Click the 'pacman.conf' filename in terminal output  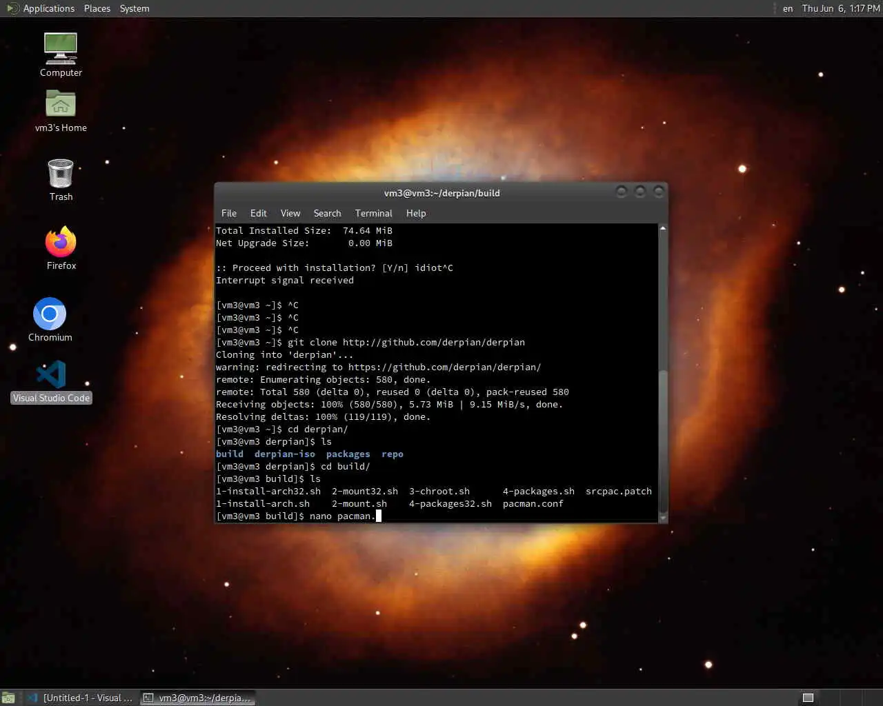pos(533,504)
